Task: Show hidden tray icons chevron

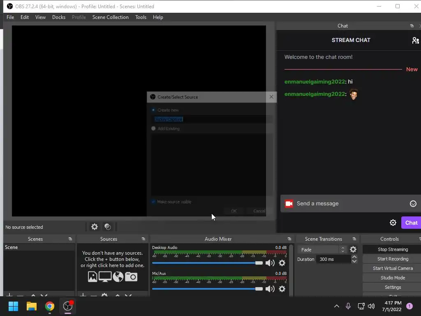Action: pos(336,306)
